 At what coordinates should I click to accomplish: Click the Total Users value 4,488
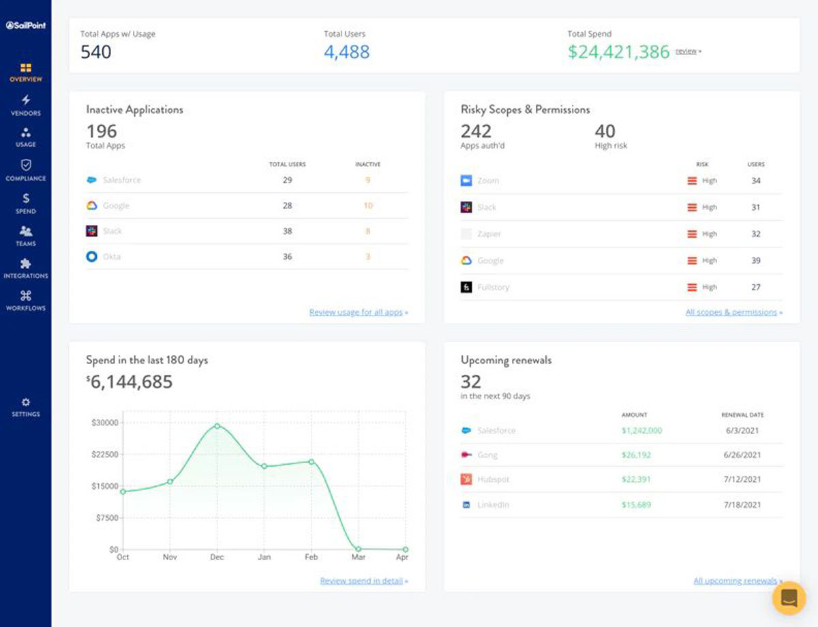tap(346, 52)
